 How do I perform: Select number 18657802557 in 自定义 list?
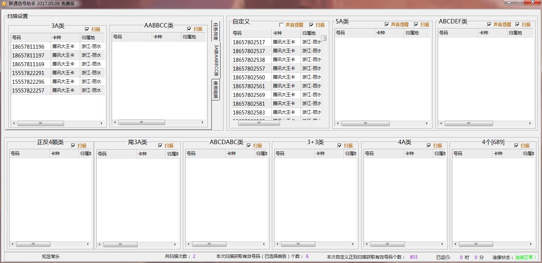tap(249, 68)
